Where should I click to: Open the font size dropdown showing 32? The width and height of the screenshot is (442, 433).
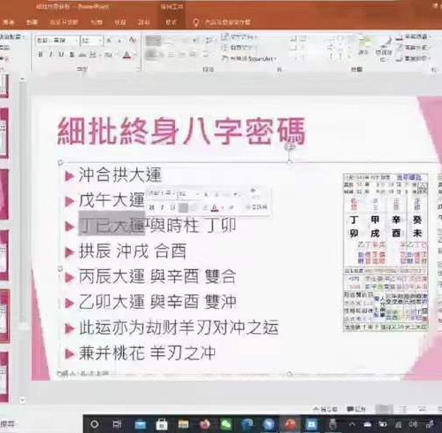[92, 40]
